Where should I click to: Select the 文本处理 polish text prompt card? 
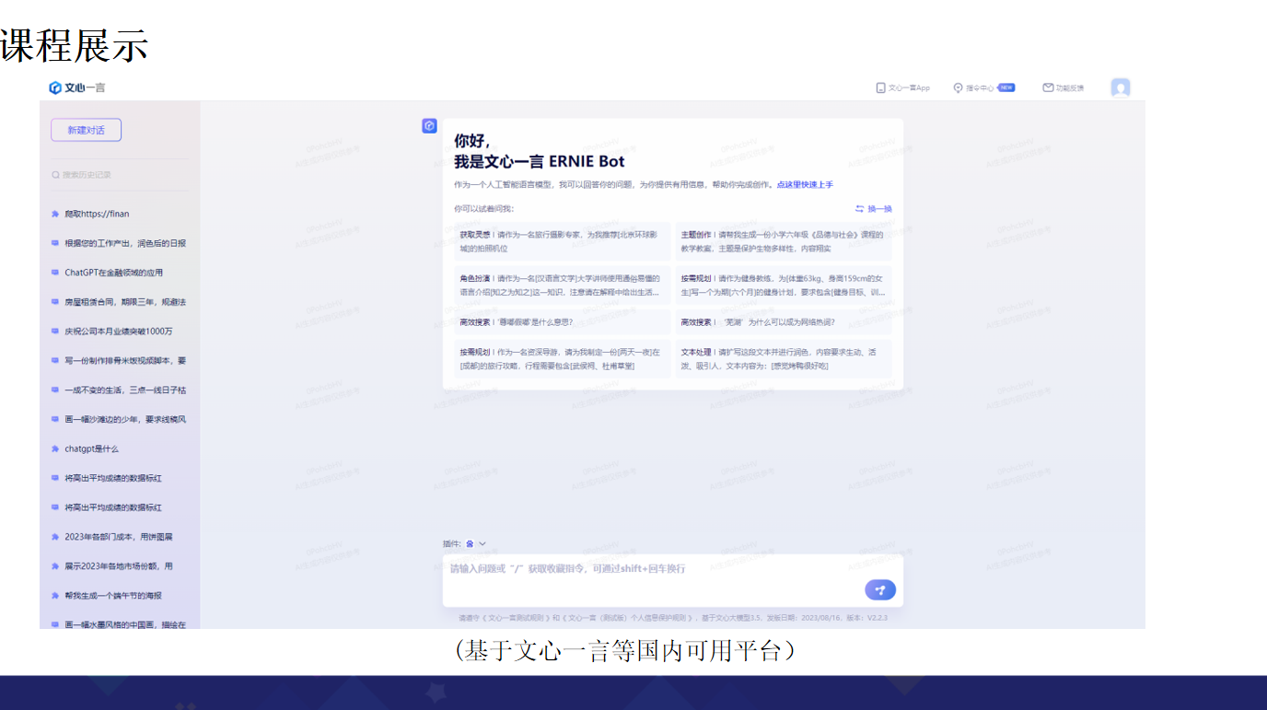click(783, 359)
